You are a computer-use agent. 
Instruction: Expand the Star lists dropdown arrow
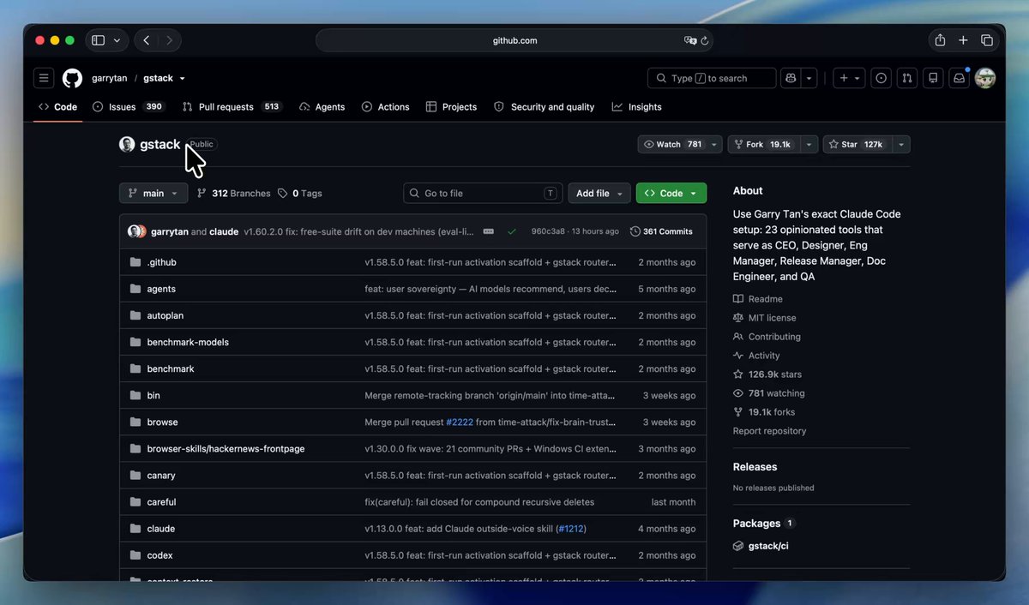[901, 145]
